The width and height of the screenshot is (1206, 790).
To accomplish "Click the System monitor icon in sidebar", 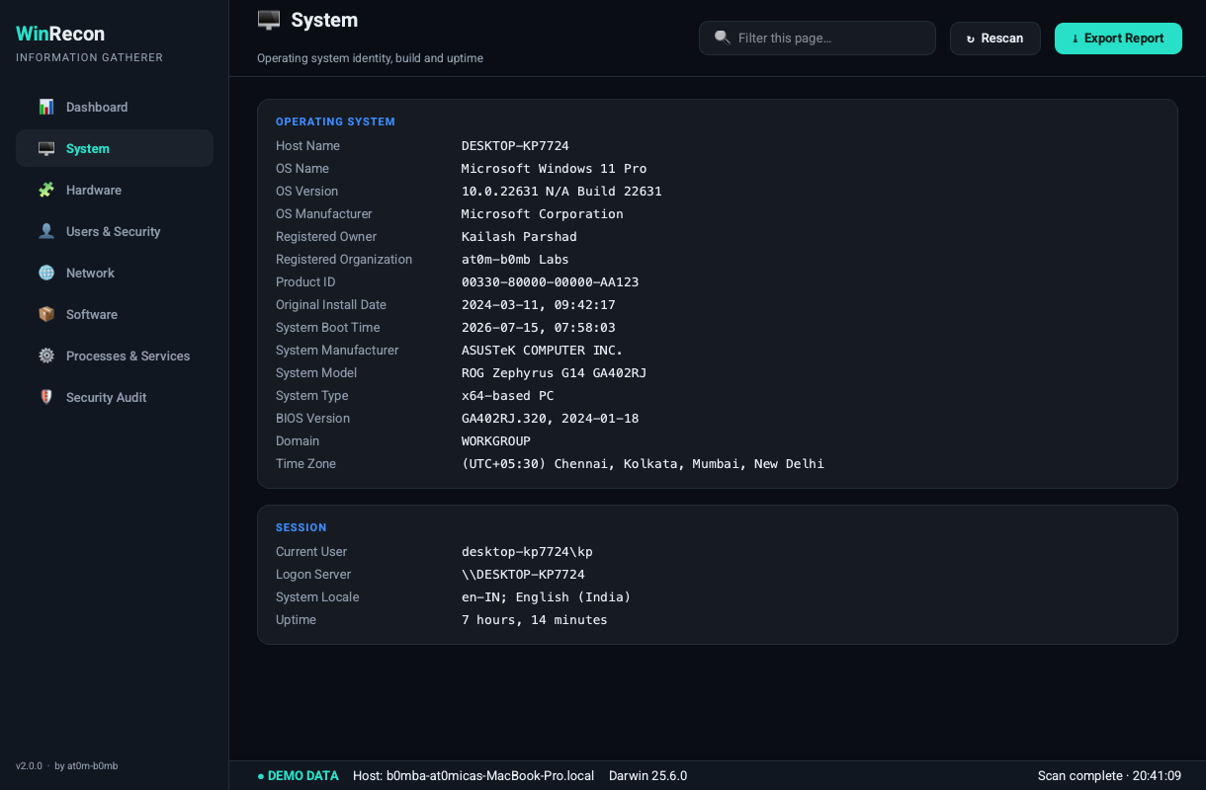I will [46, 148].
